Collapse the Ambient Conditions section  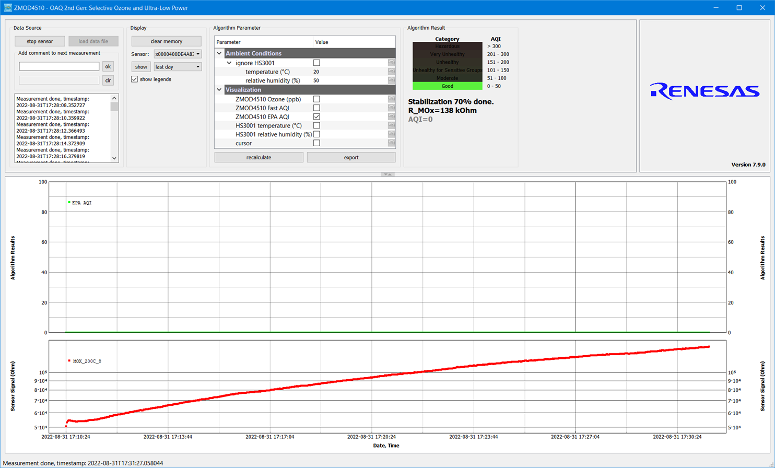click(x=219, y=53)
